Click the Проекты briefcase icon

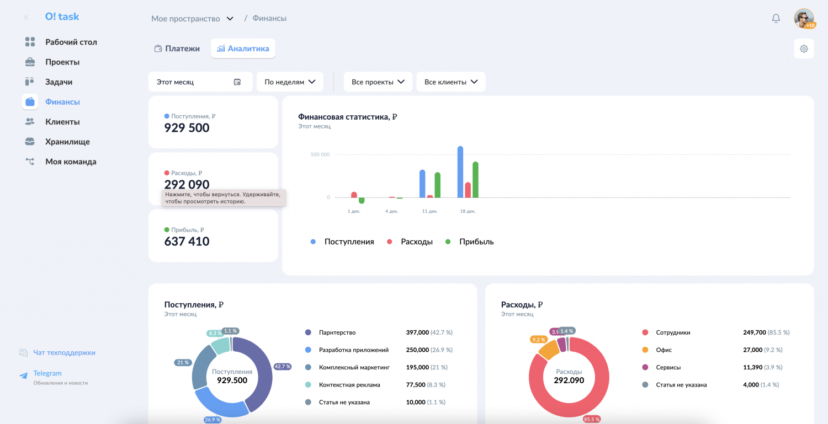pyautogui.click(x=30, y=62)
